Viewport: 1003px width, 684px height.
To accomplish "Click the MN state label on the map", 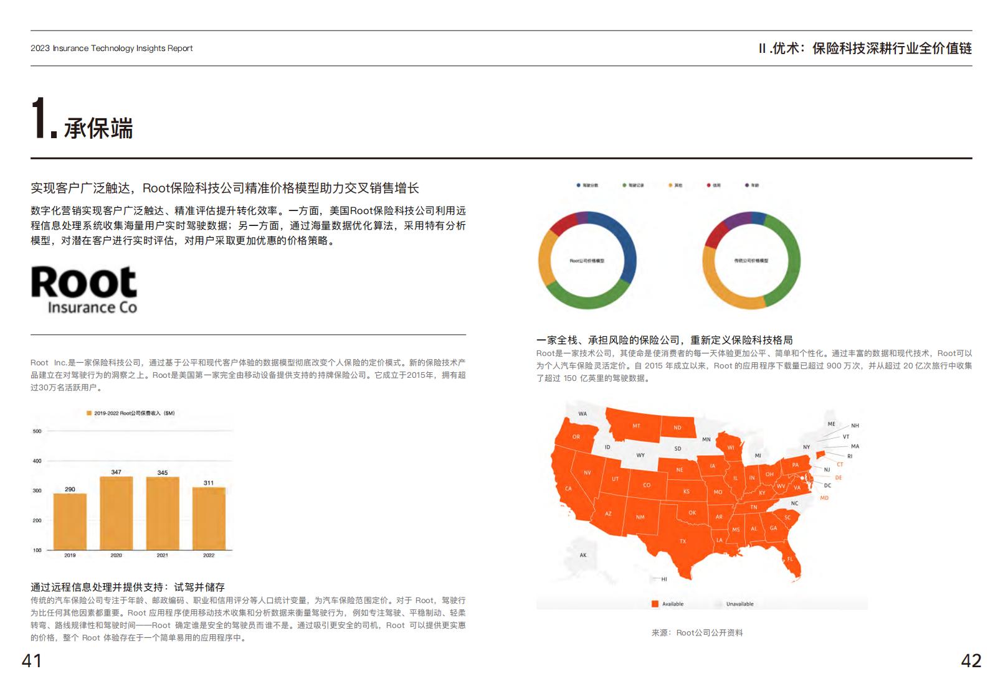I will pos(706,439).
